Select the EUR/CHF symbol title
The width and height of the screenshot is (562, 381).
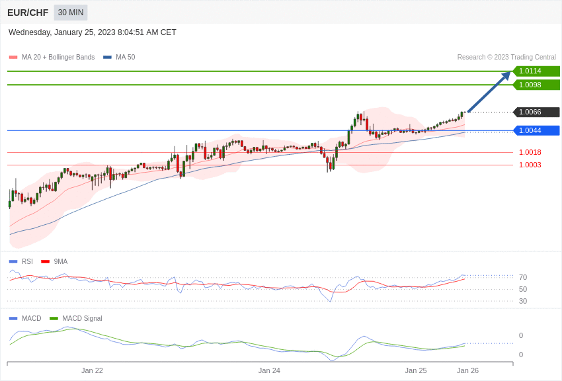point(28,13)
